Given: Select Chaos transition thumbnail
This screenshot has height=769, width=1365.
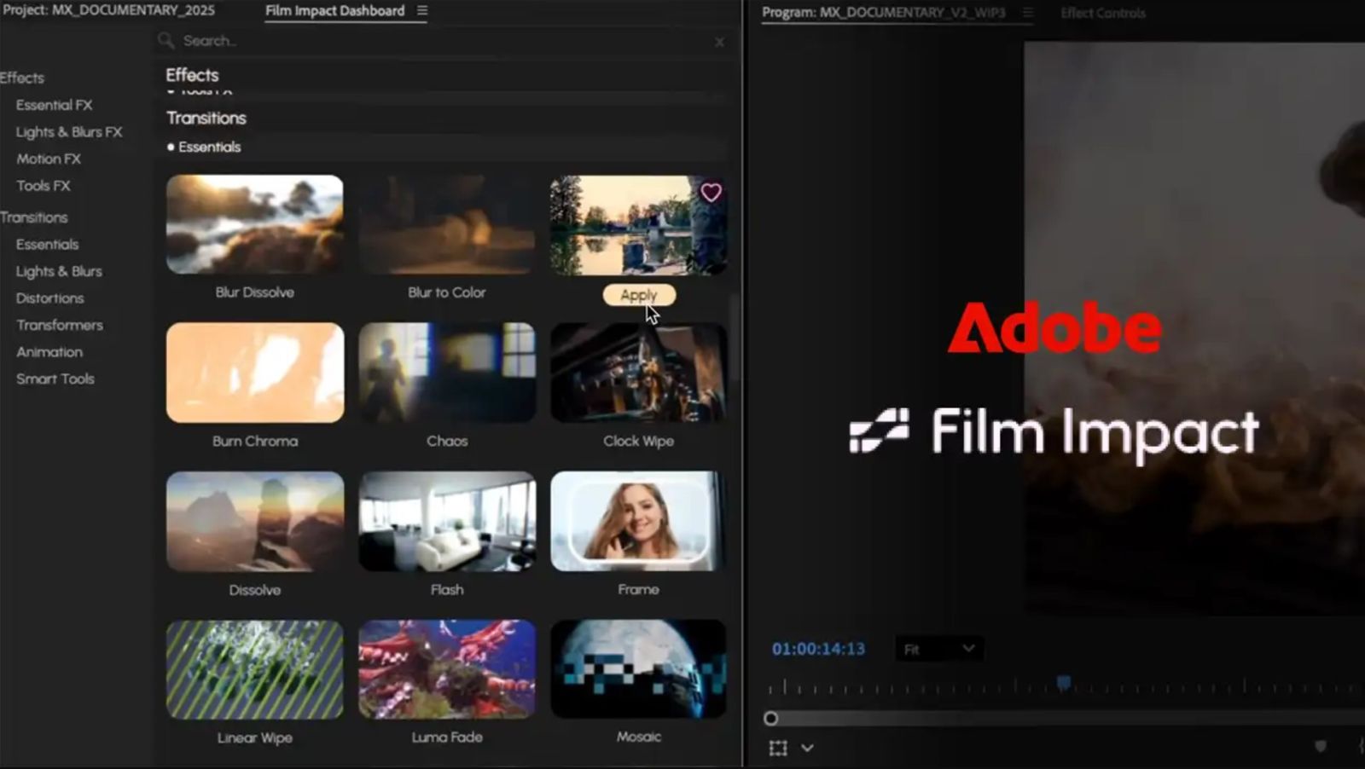Looking at the screenshot, I should tap(447, 373).
